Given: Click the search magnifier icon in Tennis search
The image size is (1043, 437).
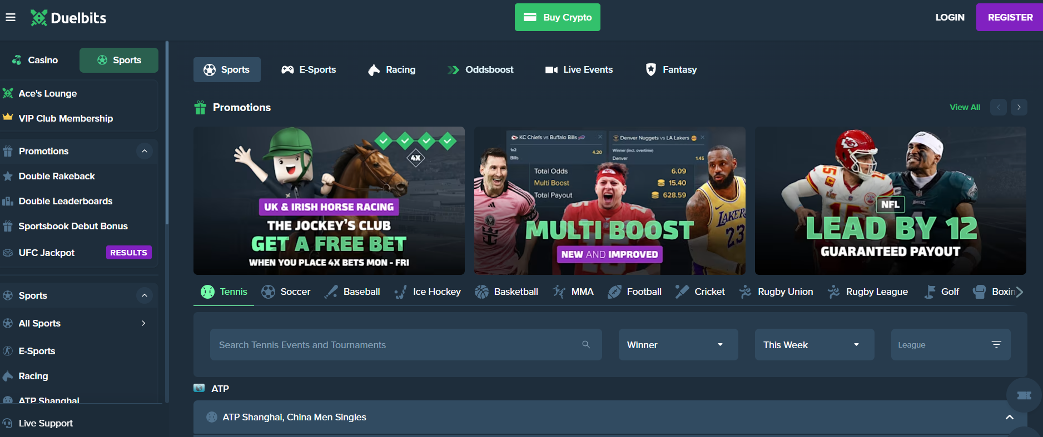Looking at the screenshot, I should 586,345.
